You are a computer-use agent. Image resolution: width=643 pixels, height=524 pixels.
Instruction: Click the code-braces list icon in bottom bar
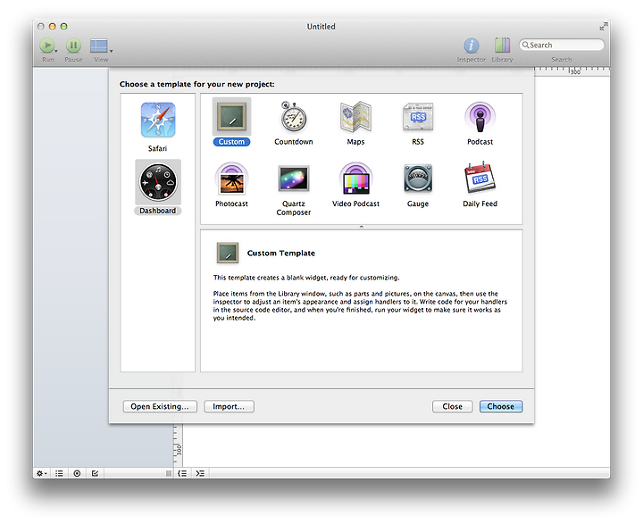[x=182, y=473]
